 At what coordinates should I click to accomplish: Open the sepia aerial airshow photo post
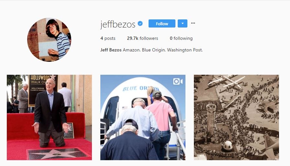pyautogui.click(x=236, y=117)
